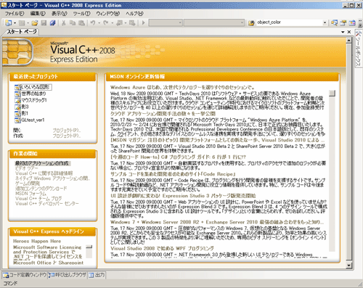Open the solution configuration dropdown
Screen dimensions: 363x288
click(166, 22)
